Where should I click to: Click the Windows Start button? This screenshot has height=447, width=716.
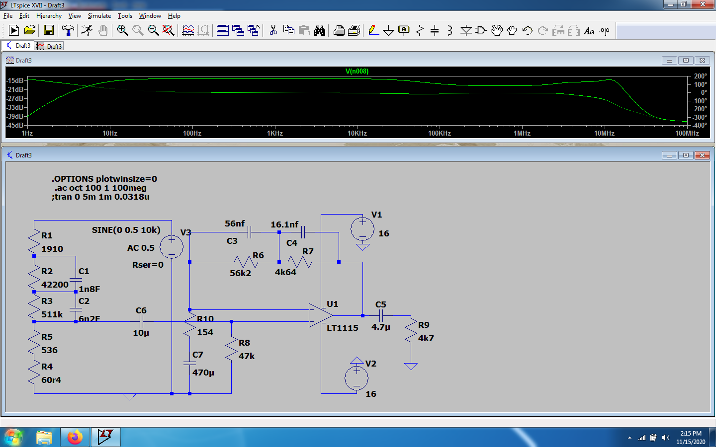point(13,438)
